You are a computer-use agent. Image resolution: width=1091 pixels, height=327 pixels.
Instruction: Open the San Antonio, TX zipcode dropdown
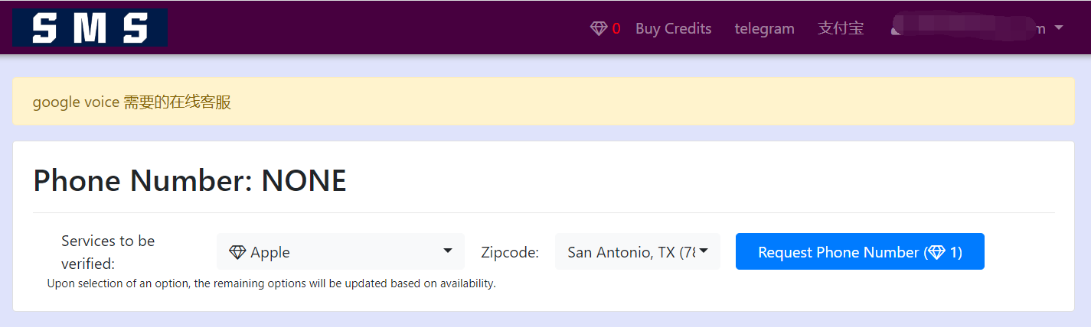click(630, 252)
